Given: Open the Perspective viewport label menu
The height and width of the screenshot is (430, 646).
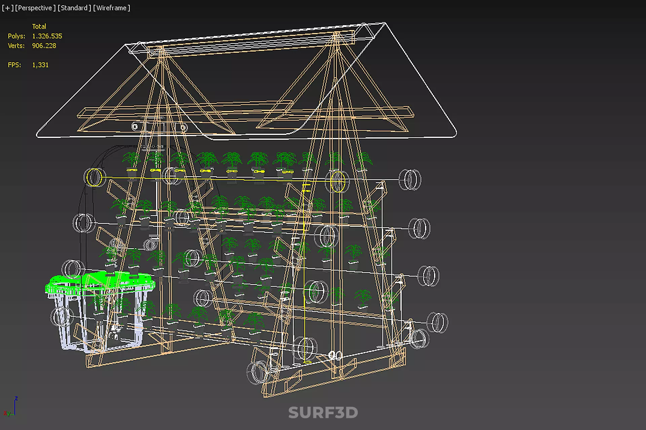Looking at the screenshot, I should tap(35, 8).
